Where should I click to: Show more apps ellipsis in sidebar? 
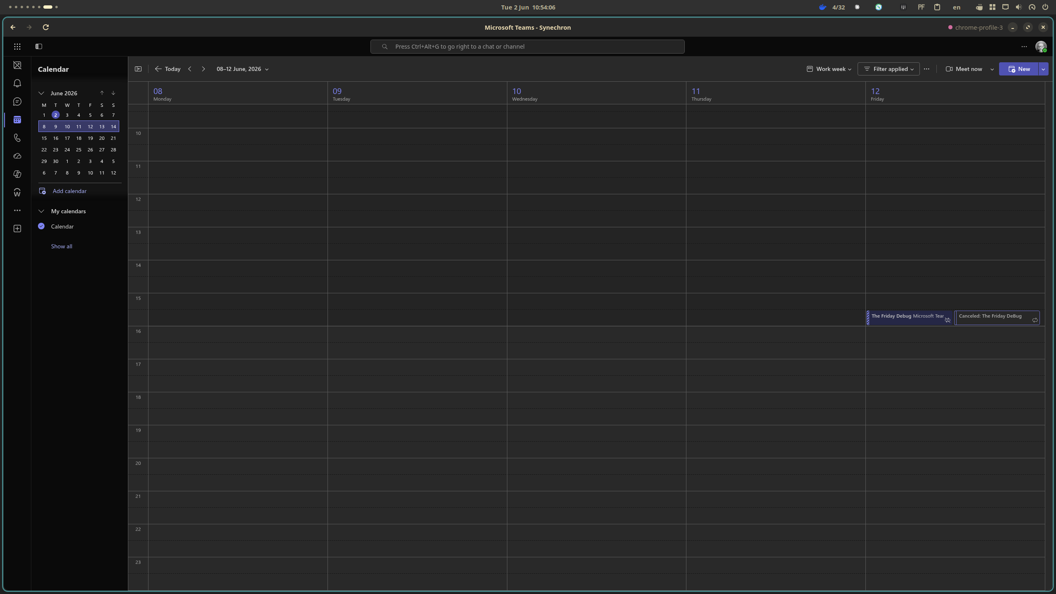point(17,210)
